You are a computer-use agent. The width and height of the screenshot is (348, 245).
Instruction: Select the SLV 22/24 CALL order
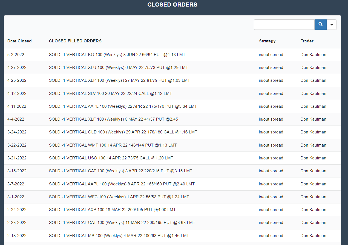click(x=111, y=94)
